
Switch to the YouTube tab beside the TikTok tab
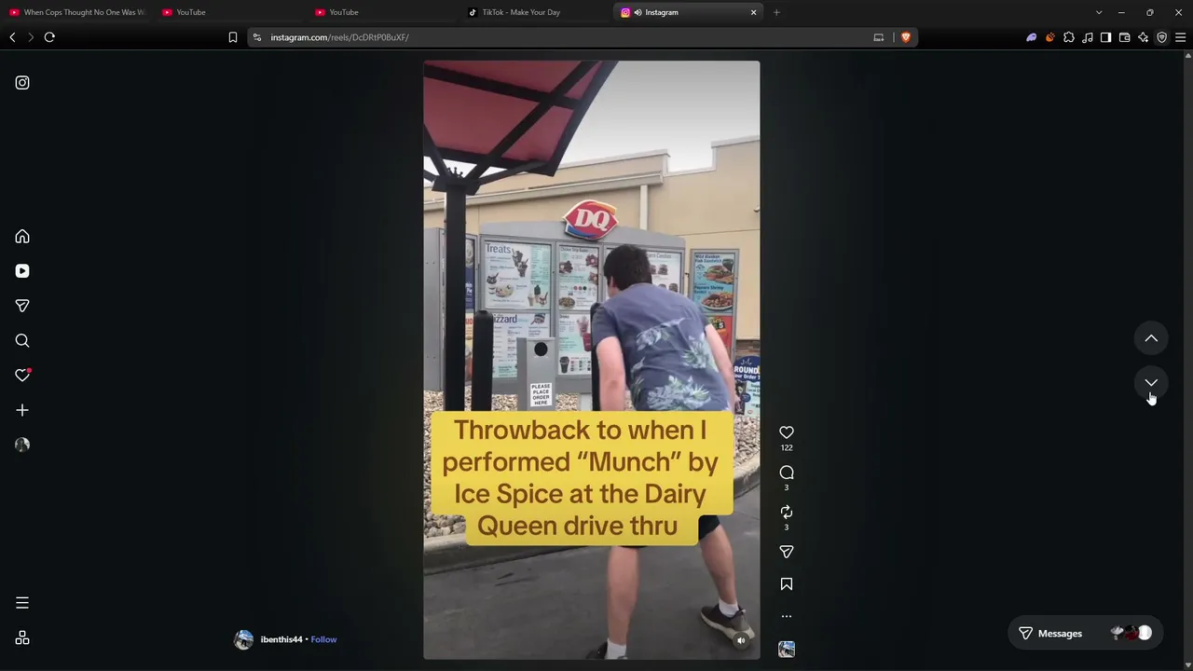382,12
